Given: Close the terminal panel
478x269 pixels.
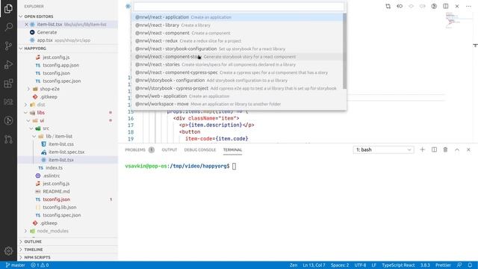Looking at the screenshot, I should [x=468, y=149].
